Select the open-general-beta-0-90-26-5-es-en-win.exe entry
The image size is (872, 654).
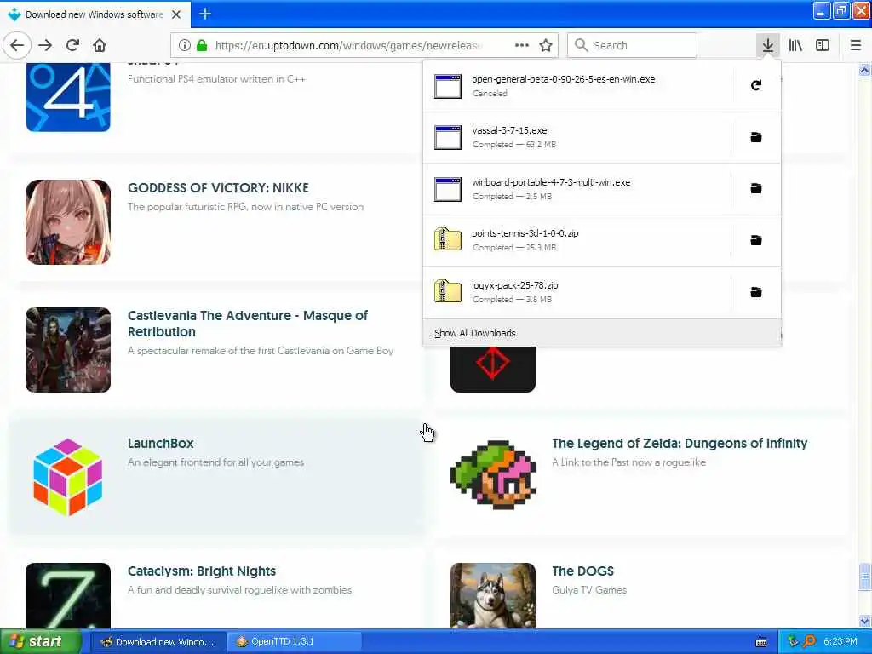[x=577, y=86]
